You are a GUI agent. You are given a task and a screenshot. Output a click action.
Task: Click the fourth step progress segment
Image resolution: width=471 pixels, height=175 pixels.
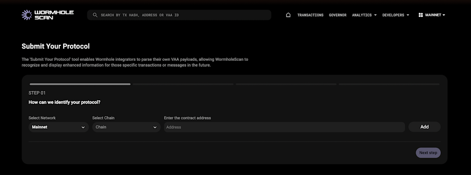click(x=389, y=84)
